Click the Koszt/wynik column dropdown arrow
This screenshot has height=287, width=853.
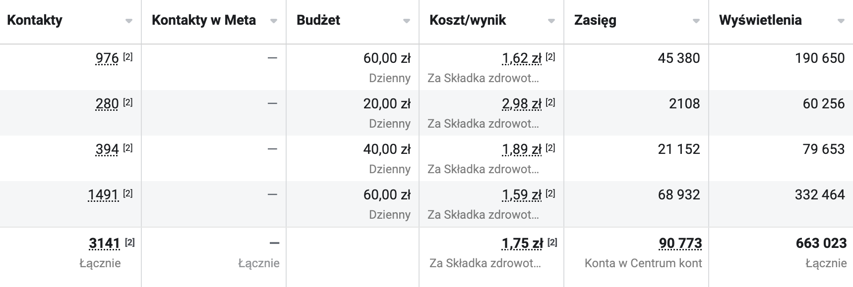(551, 21)
